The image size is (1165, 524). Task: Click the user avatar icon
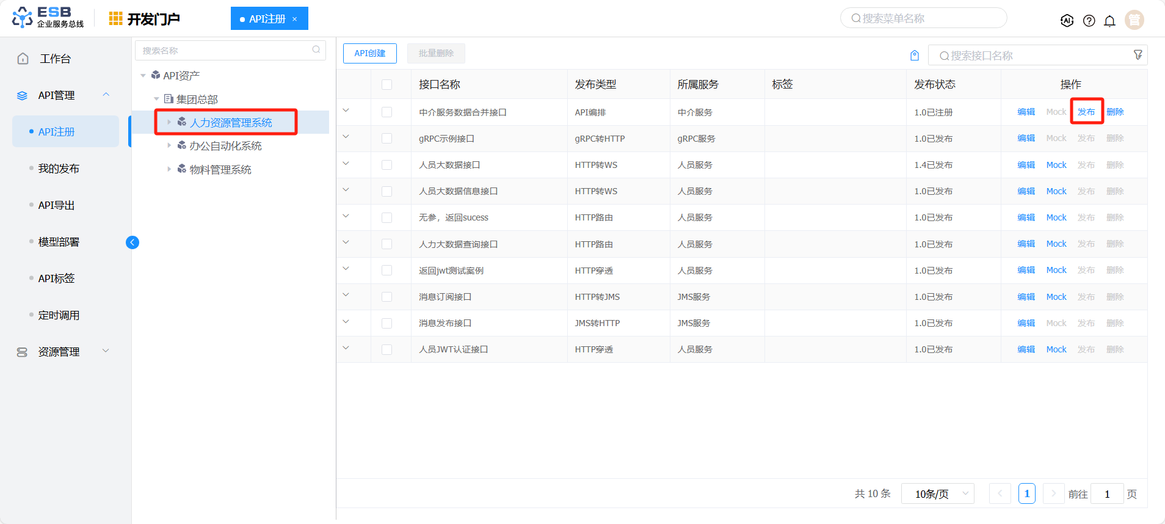[x=1134, y=20]
